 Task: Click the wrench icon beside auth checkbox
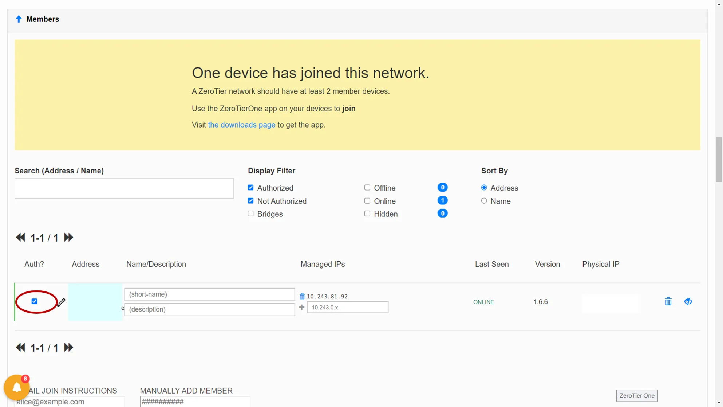point(61,302)
